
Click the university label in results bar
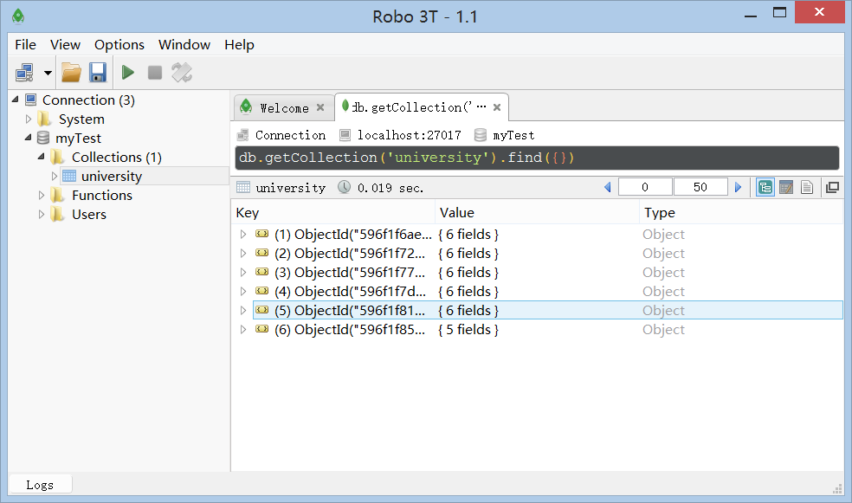pos(291,188)
